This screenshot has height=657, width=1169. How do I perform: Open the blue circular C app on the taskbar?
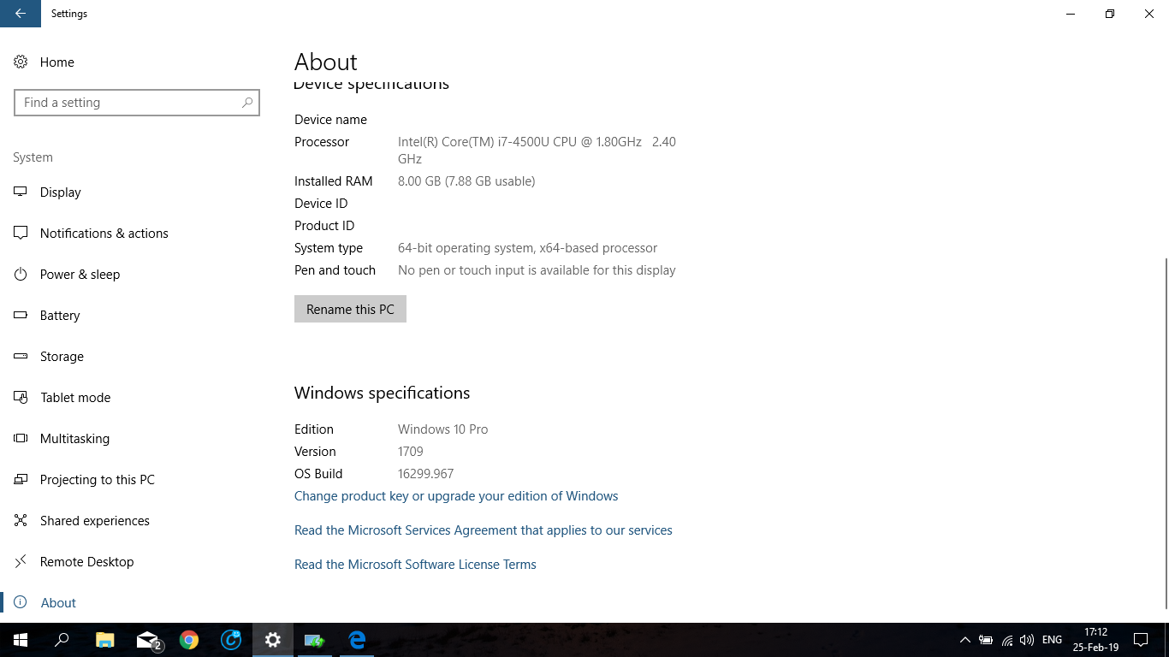coord(231,640)
